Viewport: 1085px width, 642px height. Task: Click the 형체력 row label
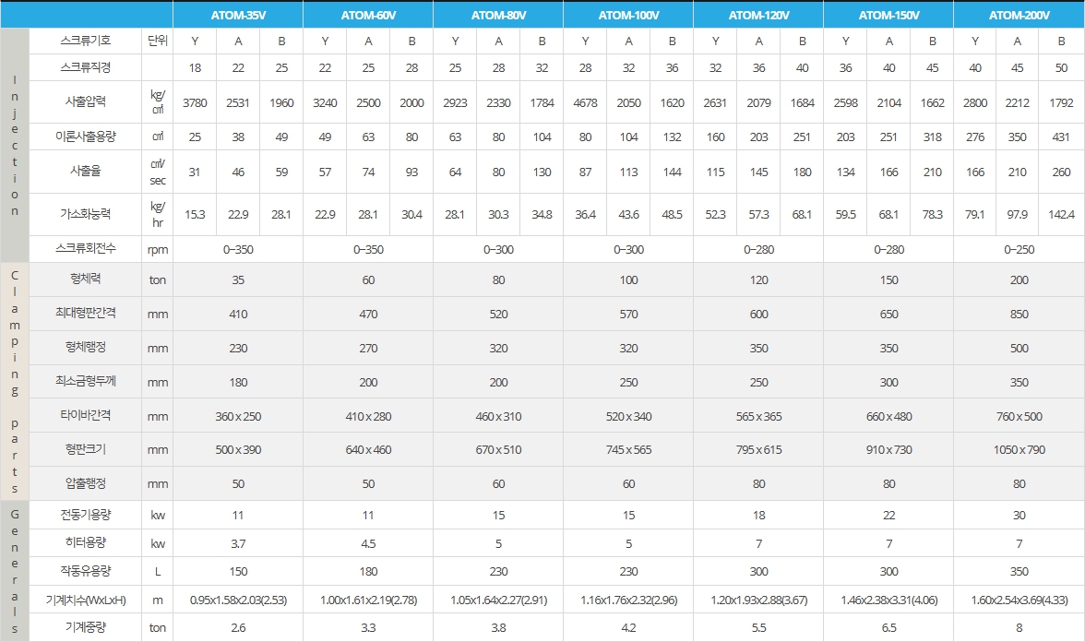click(86, 279)
